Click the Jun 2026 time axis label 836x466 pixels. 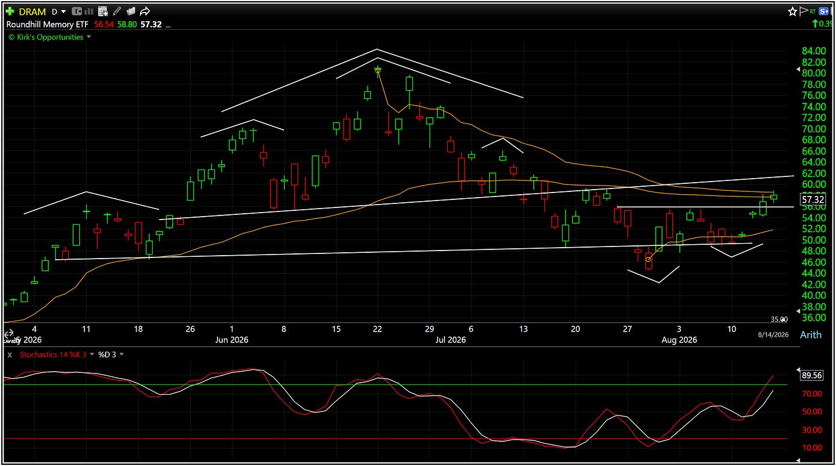pos(232,340)
